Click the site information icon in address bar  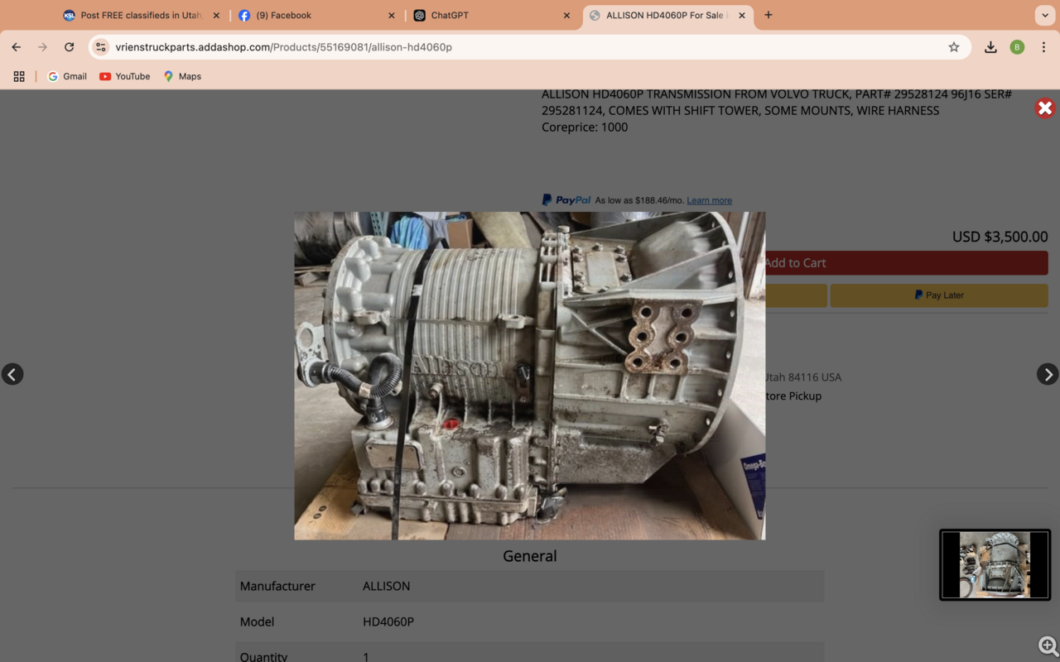click(100, 47)
